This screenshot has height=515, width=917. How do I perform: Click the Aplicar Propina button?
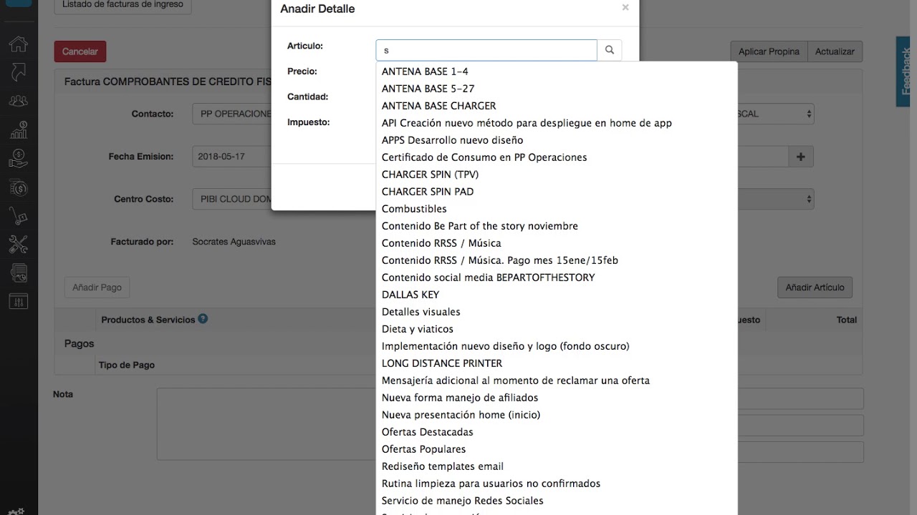[769, 51]
